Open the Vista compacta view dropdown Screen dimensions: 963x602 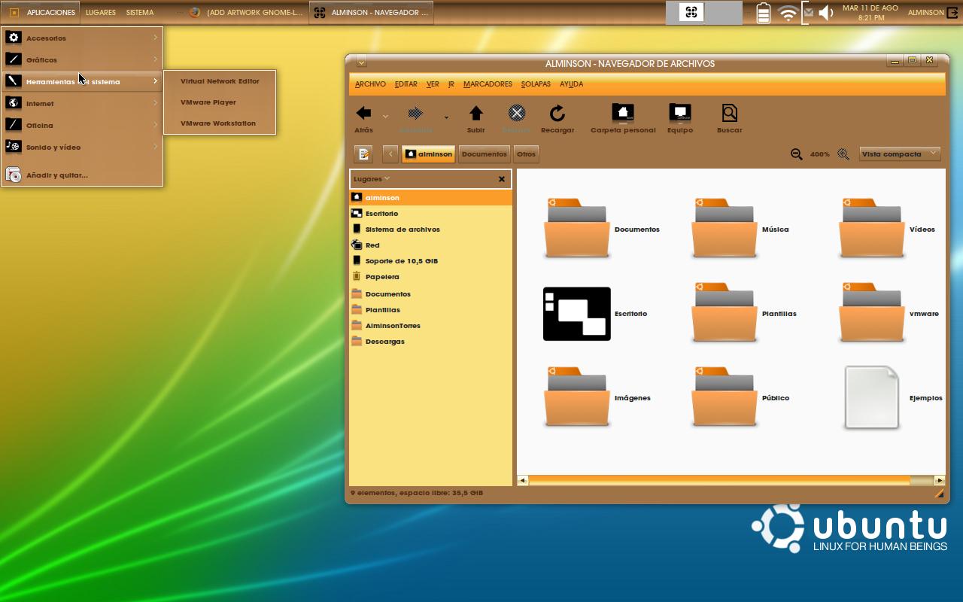[900, 154]
